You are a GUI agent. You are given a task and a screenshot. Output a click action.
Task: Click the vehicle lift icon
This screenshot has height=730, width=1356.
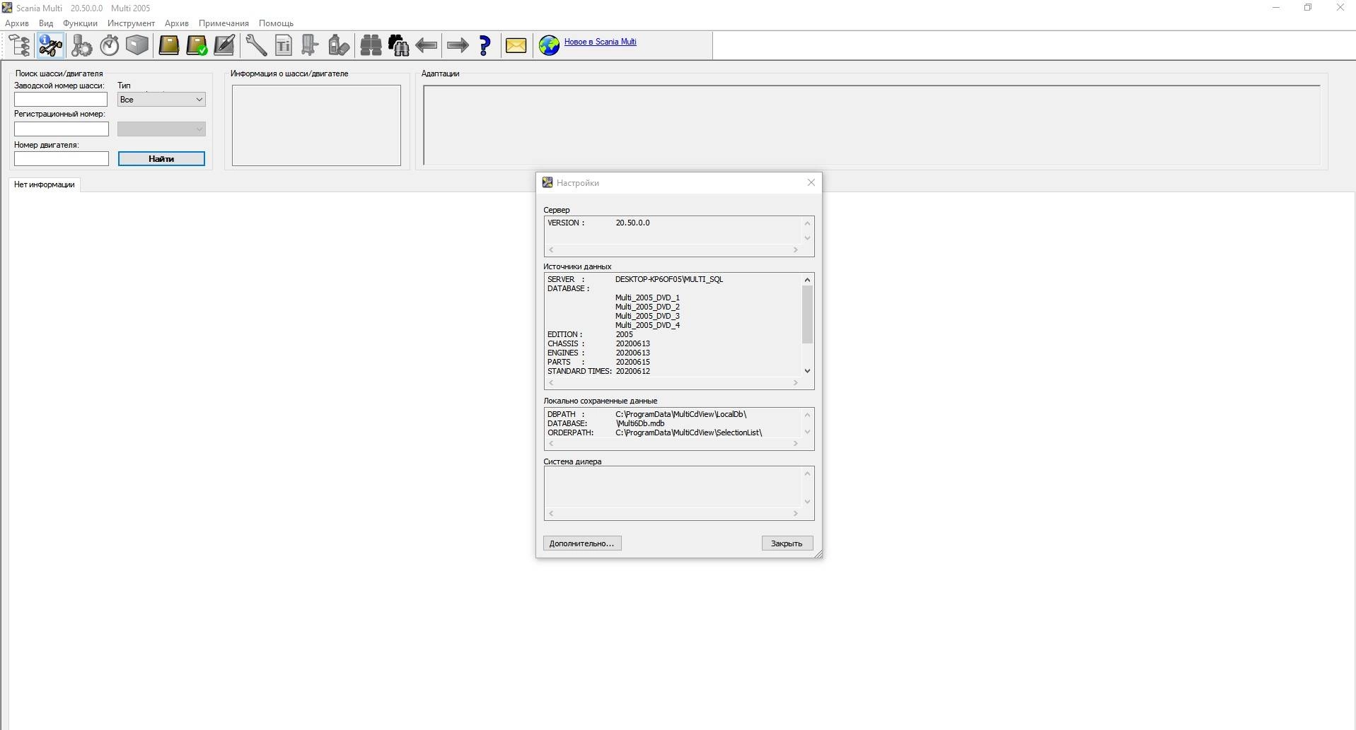tap(310, 46)
